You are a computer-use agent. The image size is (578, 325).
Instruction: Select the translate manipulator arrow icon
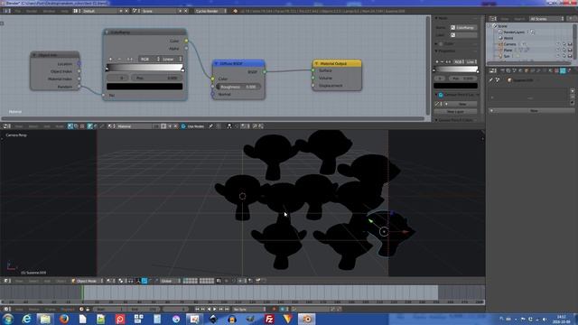tap(144, 281)
